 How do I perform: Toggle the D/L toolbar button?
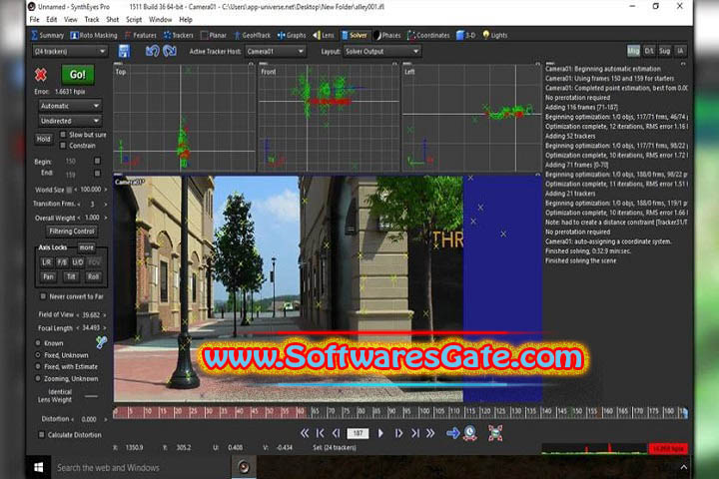[x=649, y=51]
